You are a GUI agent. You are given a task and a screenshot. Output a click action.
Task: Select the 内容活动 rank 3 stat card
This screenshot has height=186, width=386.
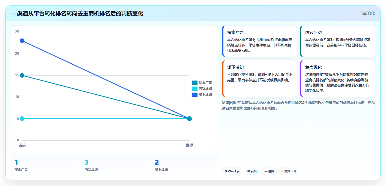[114, 165]
